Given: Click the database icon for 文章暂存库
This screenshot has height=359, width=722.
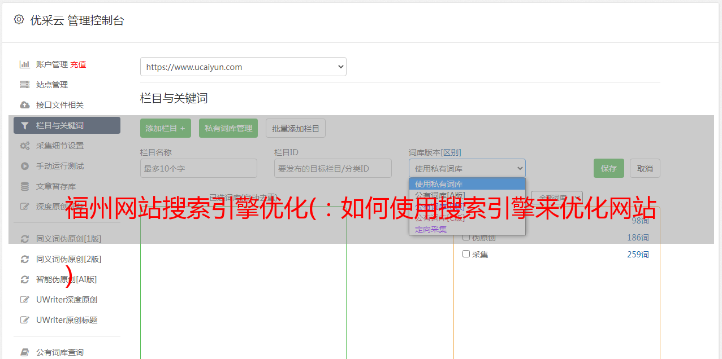Looking at the screenshot, I should coord(25,186).
